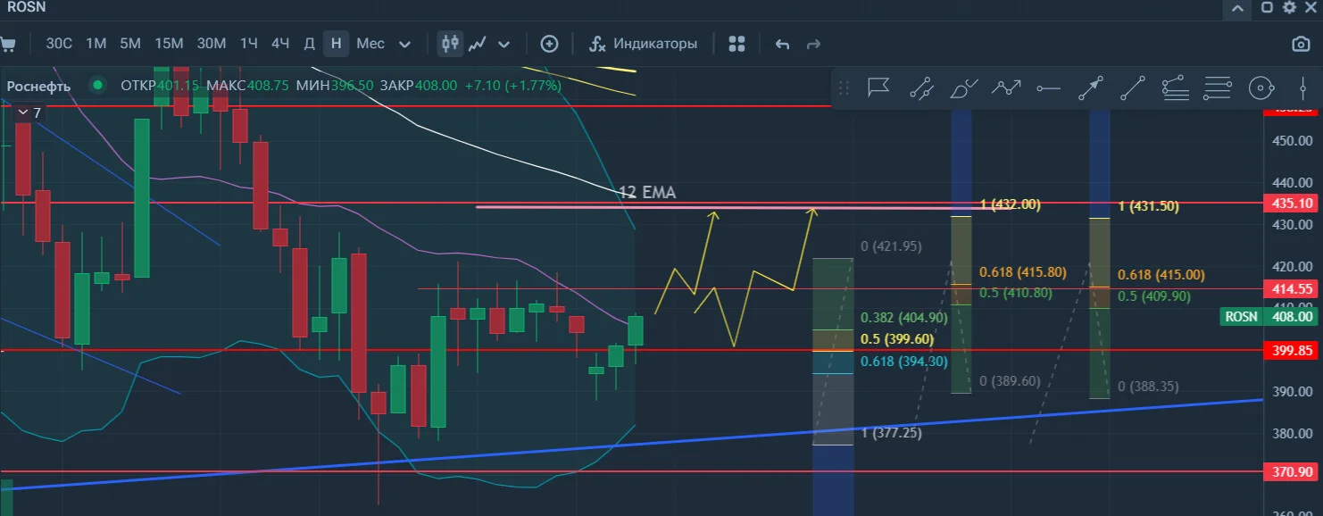This screenshot has height=516, width=1323.
Task: Select the horizontal levels drawing tool
Action: (x=1218, y=87)
